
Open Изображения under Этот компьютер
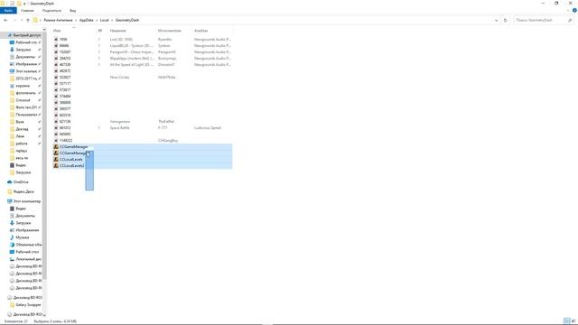(x=26, y=230)
